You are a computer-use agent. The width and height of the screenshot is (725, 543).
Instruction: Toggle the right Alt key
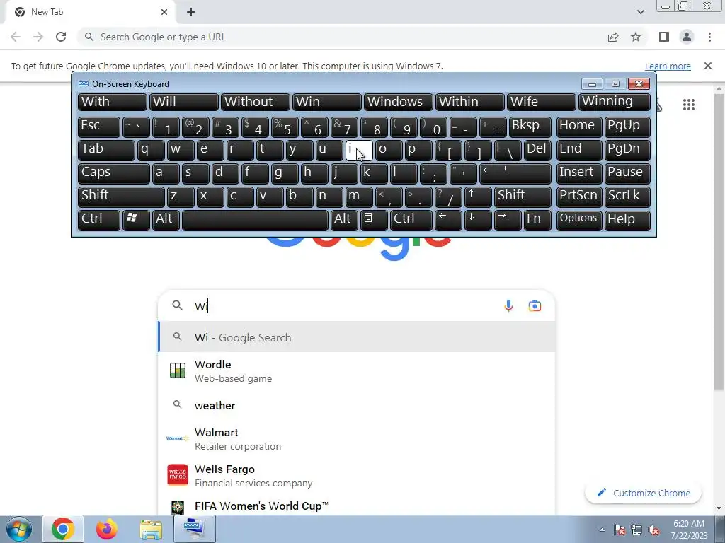pos(344,220)
